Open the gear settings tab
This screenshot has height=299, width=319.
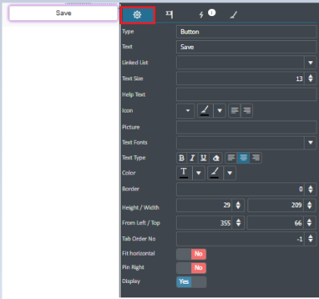137,15
